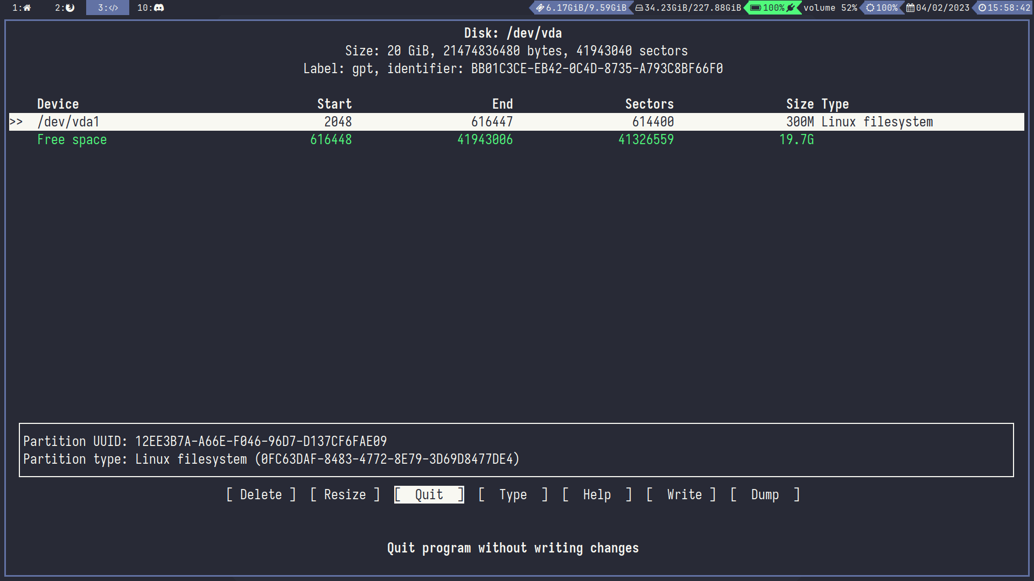The height and width of the screenshot is (581, 1034).
Task: Choose the Type menu option
Action: tap(513, 494)
